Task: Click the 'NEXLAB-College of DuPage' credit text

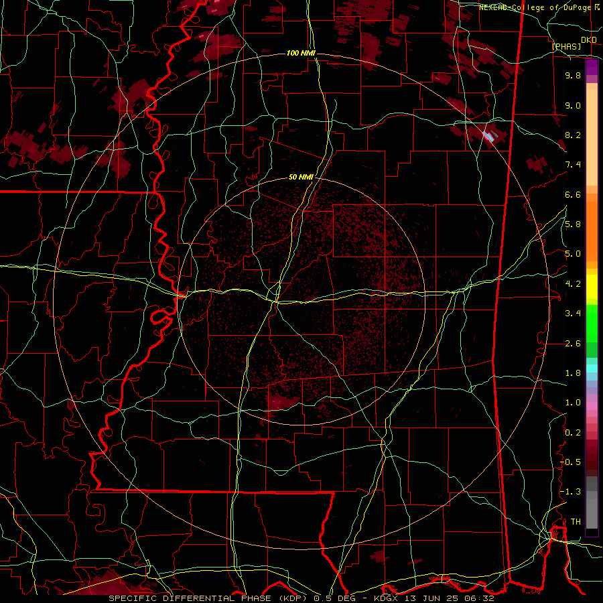Action: click(x=534, y=7)
